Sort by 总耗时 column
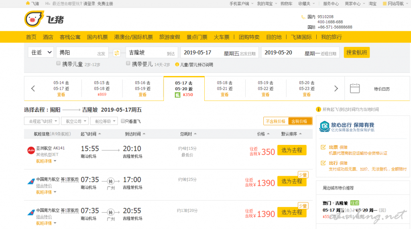411x229 pixels. tap(188, 134)
